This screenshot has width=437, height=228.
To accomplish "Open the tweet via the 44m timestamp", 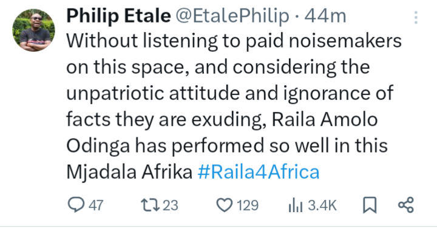I will pyautogui.click(x=325, y=16).
